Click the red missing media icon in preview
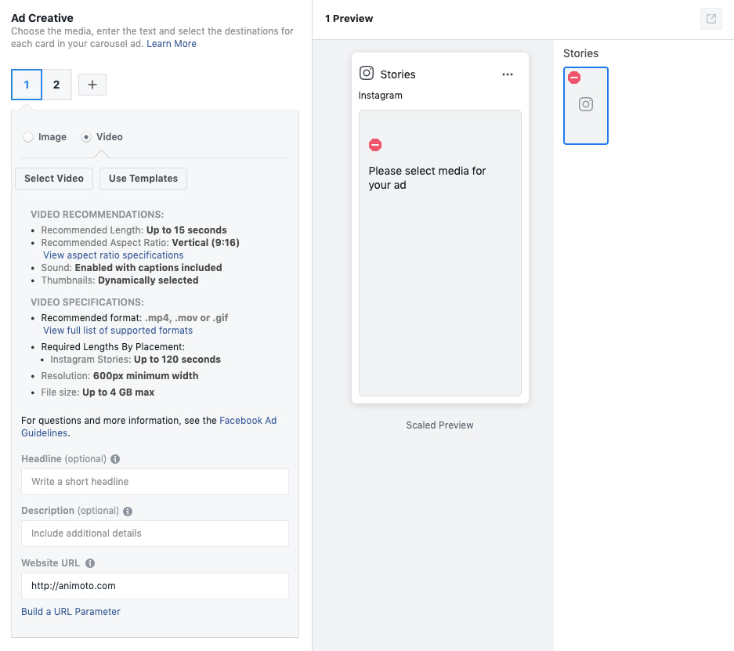The image size is (734, 651). point(375,144)
